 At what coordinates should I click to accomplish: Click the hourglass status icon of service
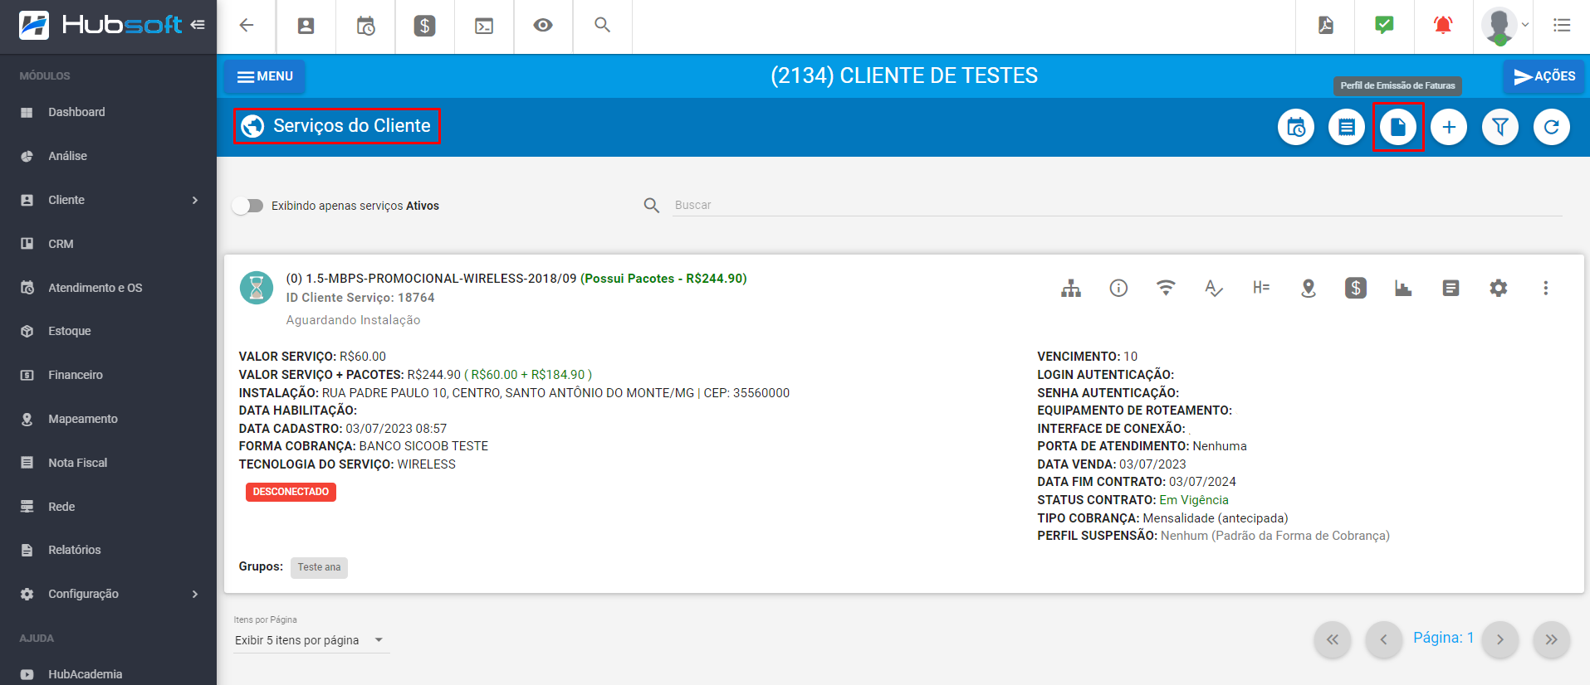point(257,288)
